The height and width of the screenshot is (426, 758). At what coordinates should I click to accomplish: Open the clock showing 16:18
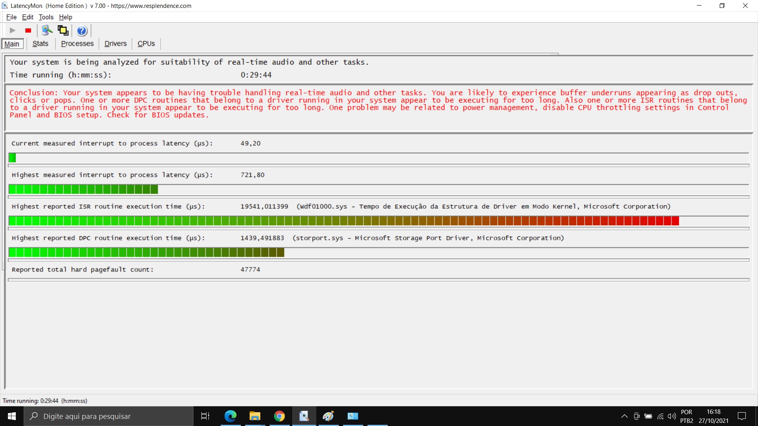(713, 416)
